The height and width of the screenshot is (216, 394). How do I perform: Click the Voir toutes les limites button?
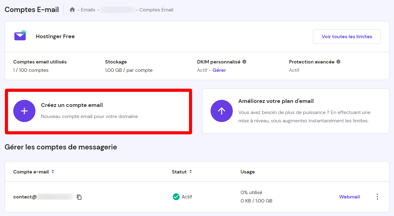(x=347, y=36)
